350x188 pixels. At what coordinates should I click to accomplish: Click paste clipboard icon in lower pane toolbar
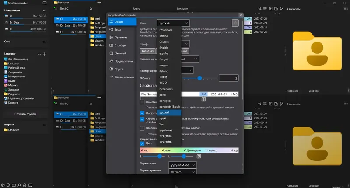pyautogui.click(x=276, y=104)
